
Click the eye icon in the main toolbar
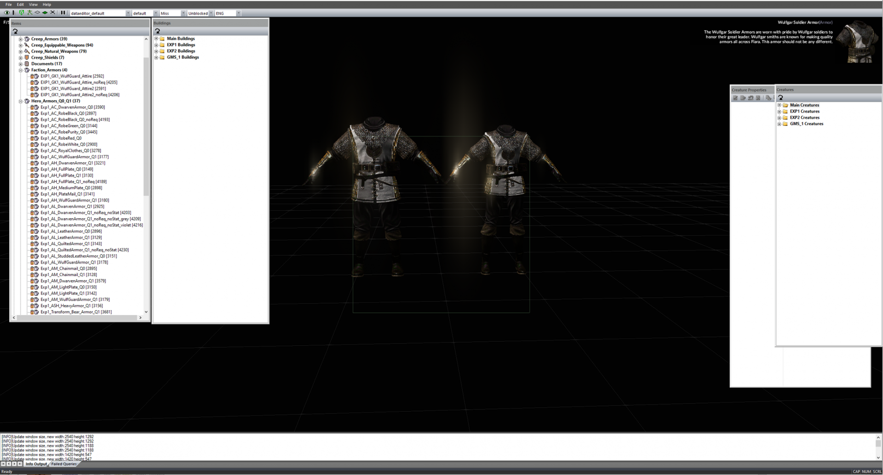(x=6, y=13)
